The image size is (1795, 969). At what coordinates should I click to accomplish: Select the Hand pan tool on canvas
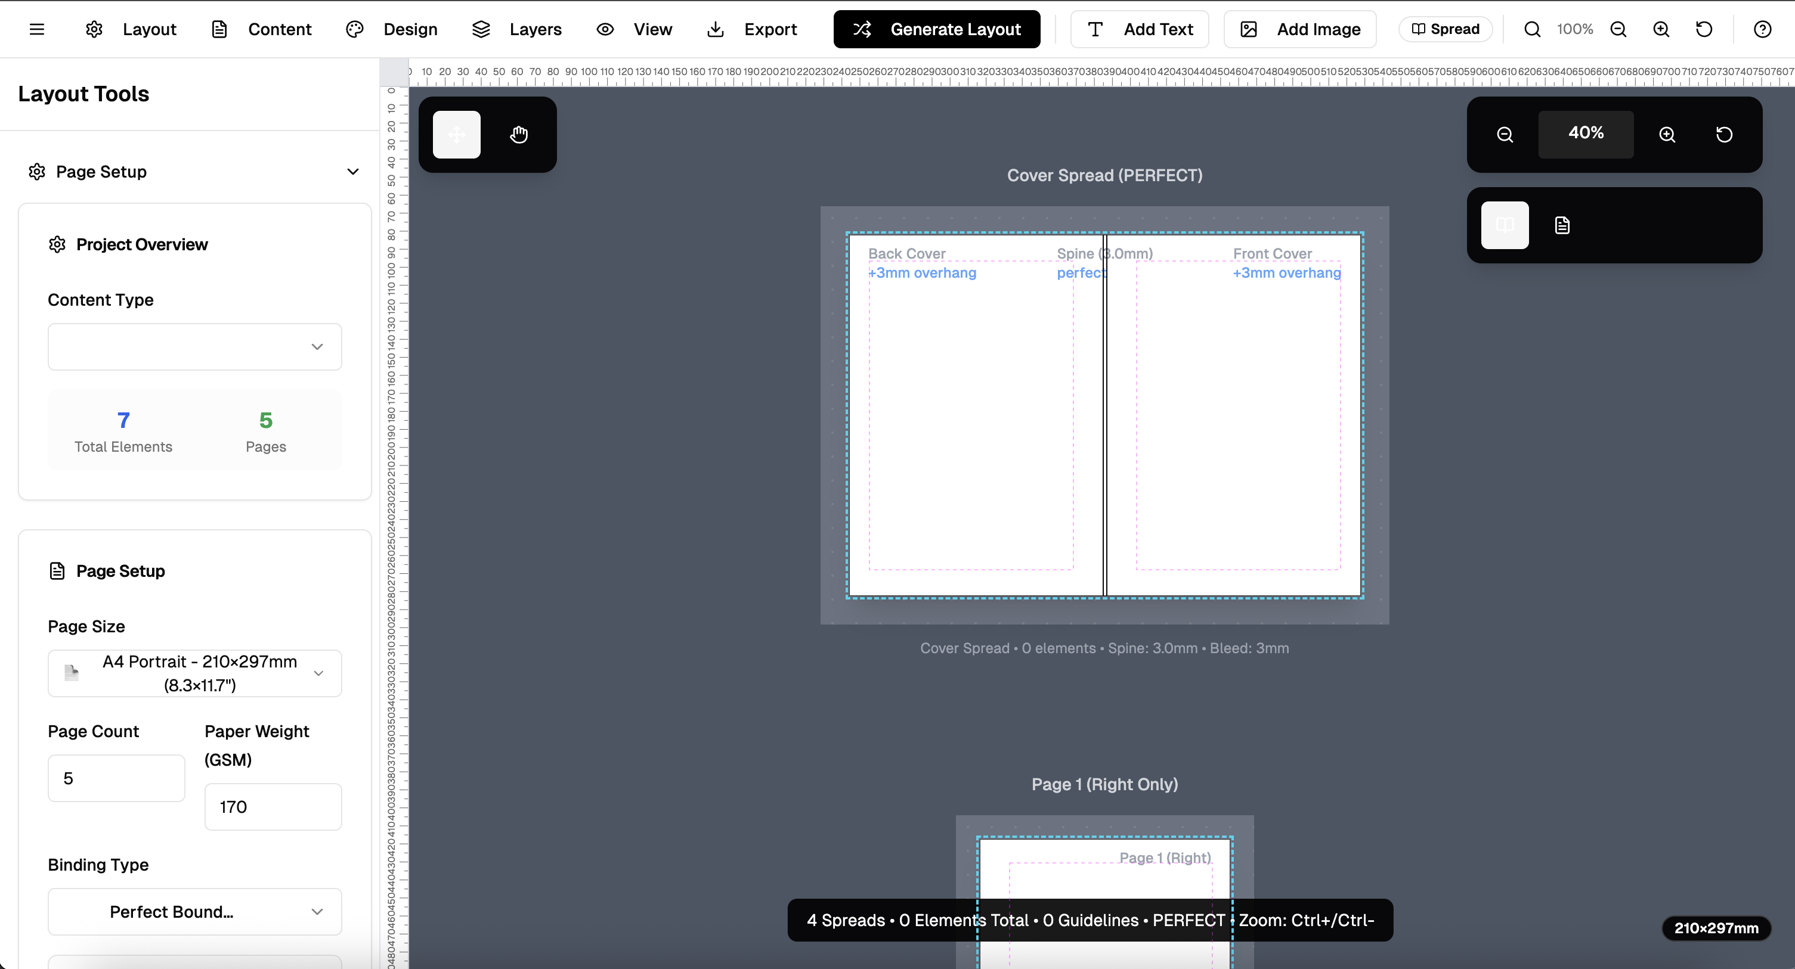tap(518, 134)
